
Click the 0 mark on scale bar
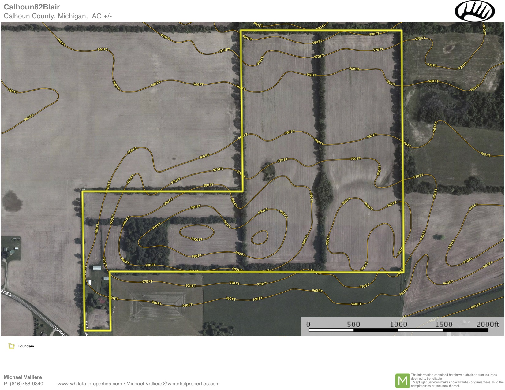click(x=308, y=324)
